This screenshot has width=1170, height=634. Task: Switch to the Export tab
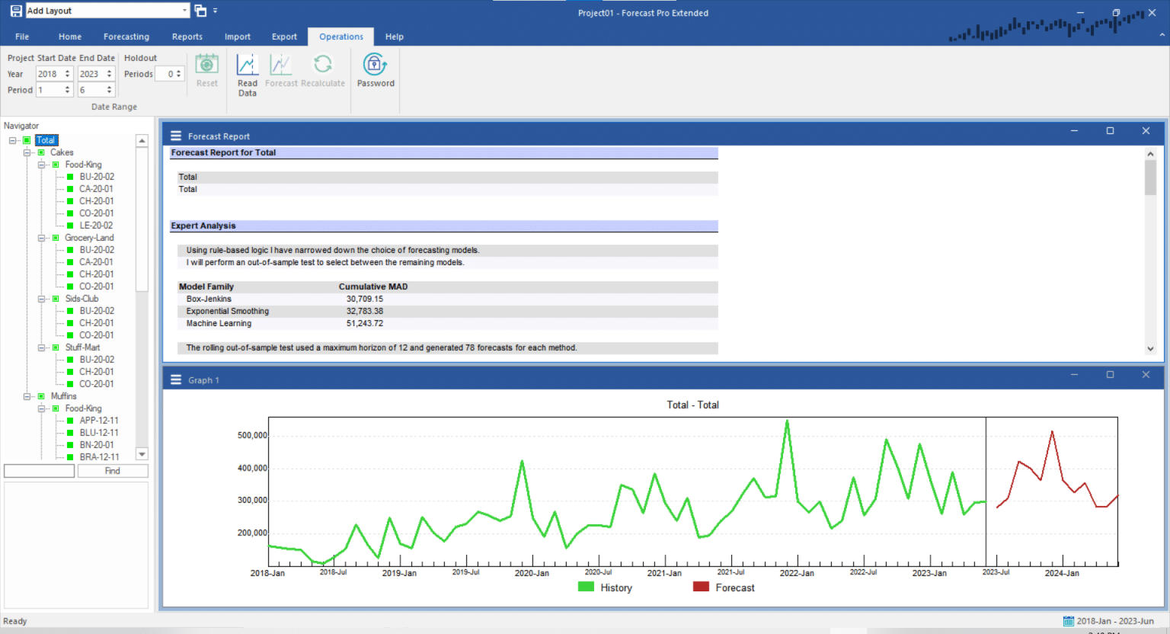284,37
